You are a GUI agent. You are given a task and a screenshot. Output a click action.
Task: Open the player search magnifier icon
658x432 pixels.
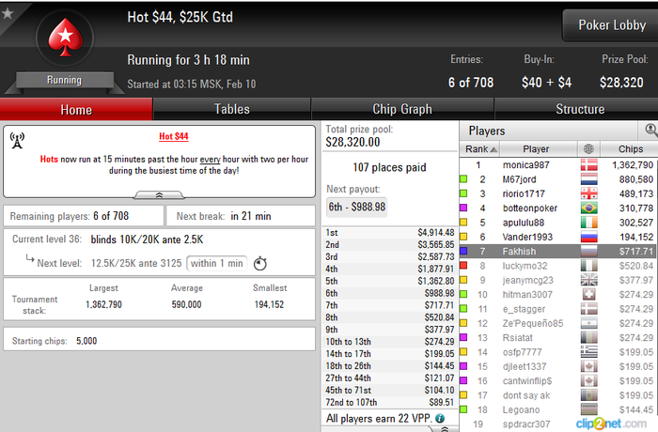pyautogui.click(x=650, y=130)
